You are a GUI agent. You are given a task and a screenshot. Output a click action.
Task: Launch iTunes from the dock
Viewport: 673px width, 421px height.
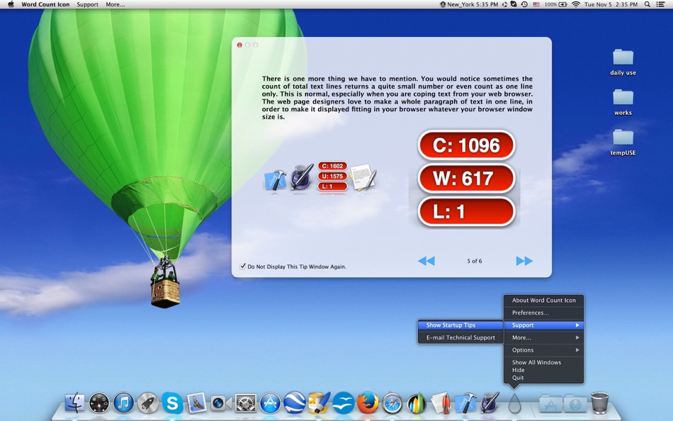click(x=123, y=403)
